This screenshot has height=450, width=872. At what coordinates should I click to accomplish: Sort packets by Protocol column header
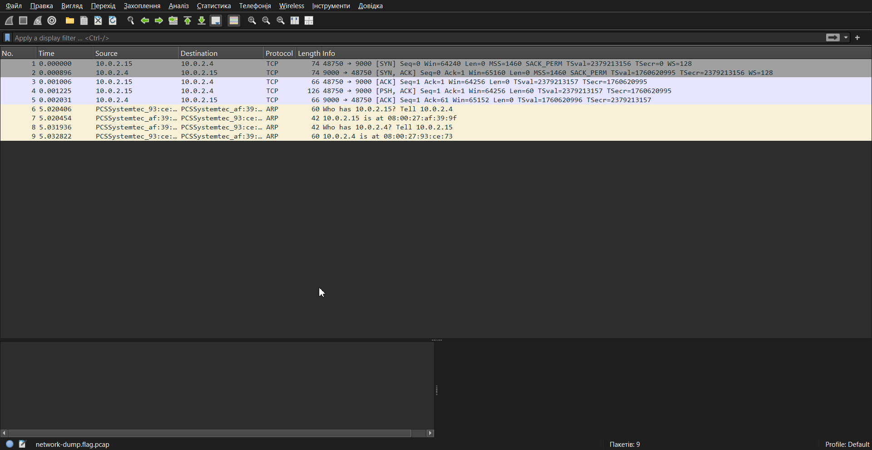tap(279, 53)
